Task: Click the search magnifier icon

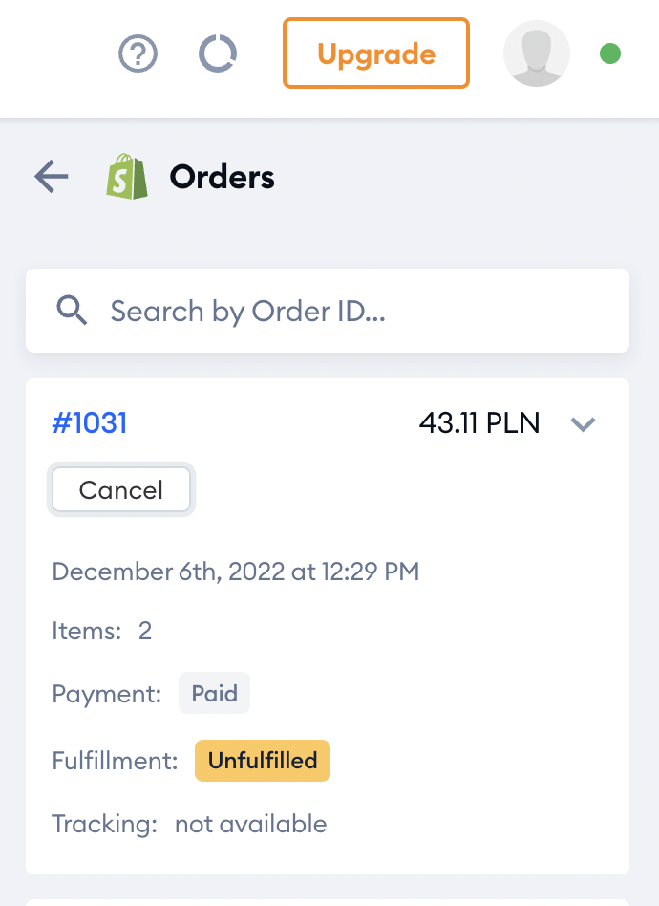Action: 72,311
